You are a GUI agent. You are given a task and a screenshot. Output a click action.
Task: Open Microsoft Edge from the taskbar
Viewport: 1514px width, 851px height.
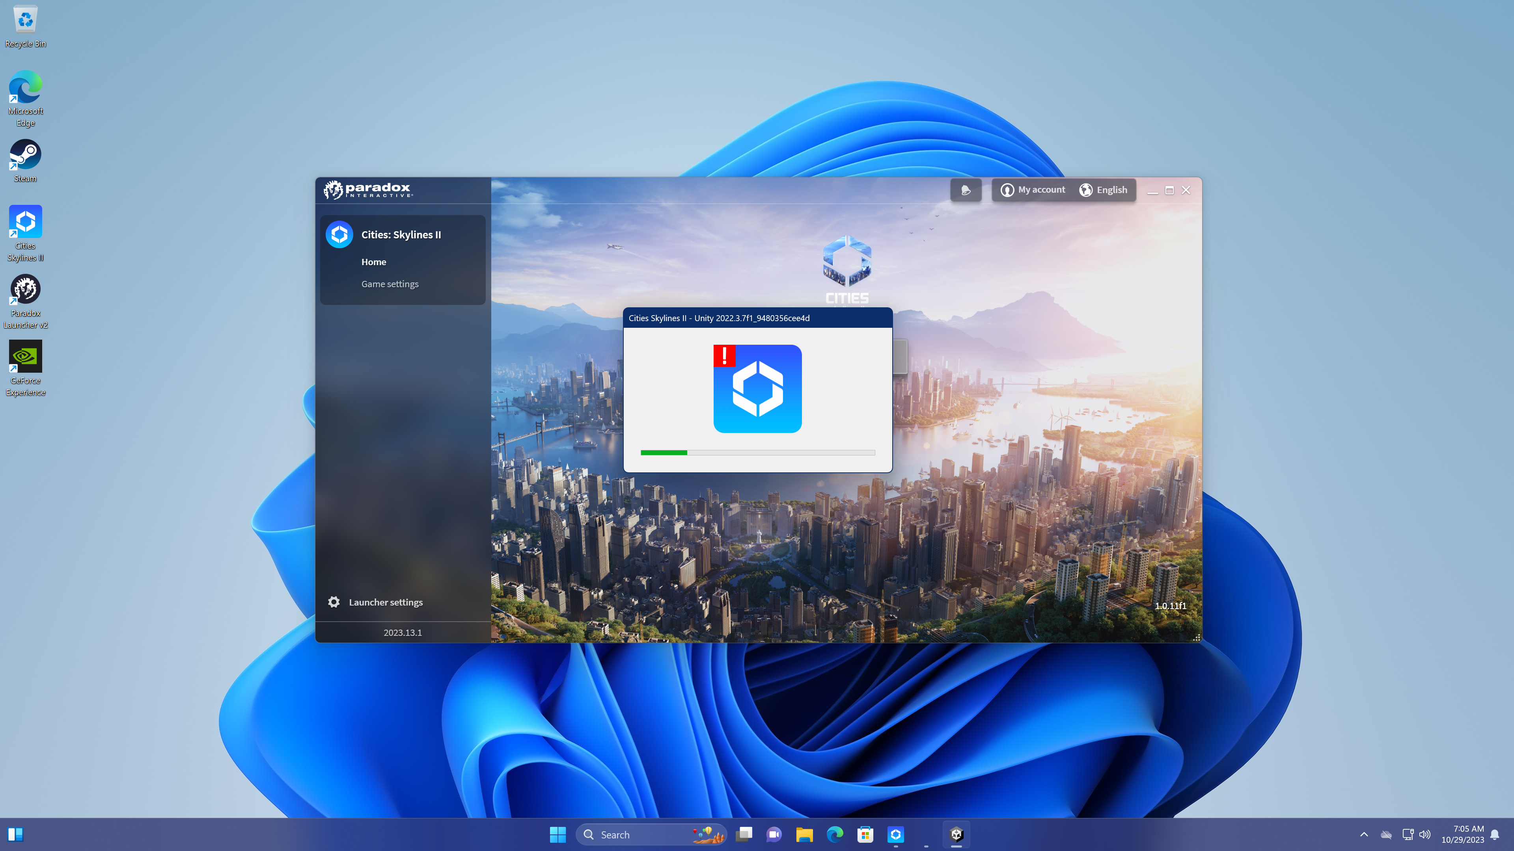pos(835,834)
